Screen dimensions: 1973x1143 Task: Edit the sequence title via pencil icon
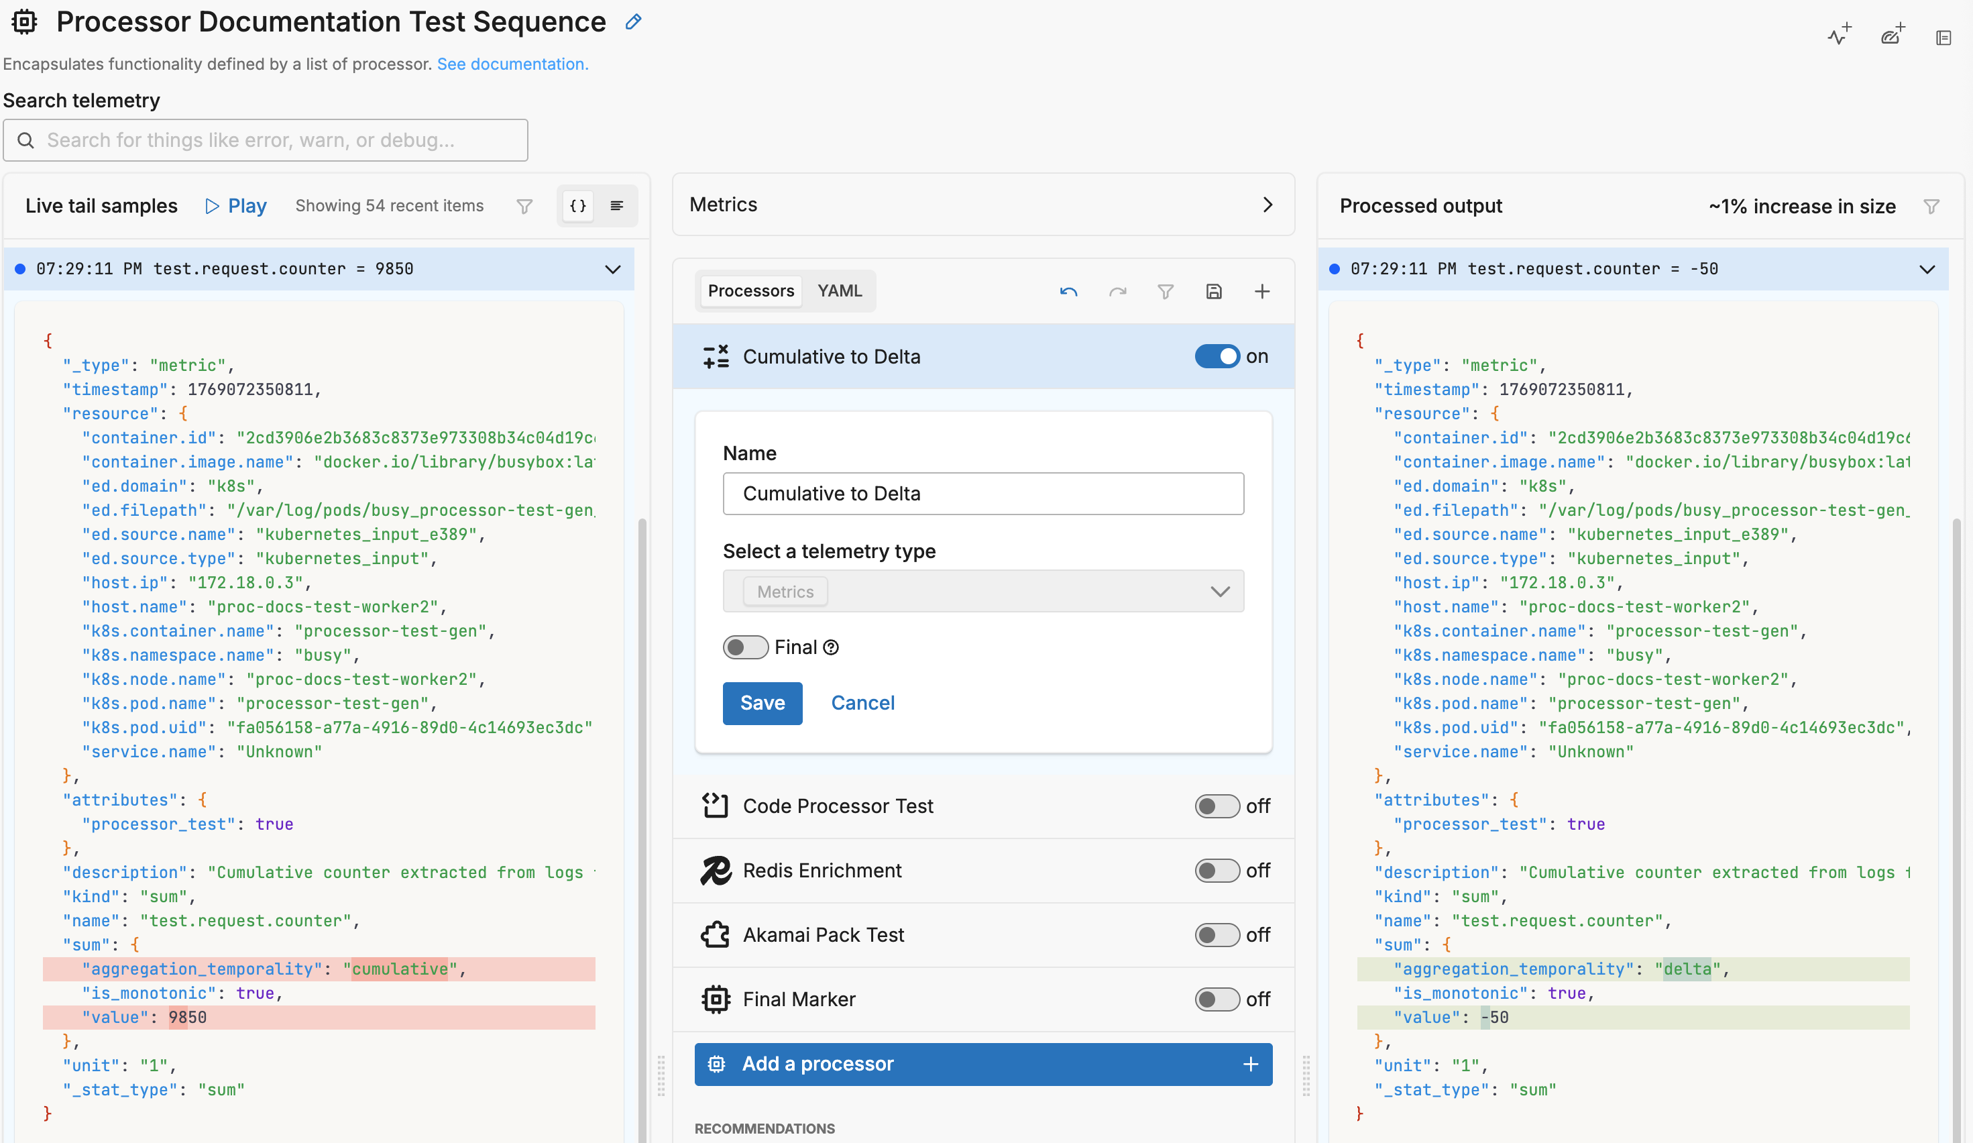[632, 22]
